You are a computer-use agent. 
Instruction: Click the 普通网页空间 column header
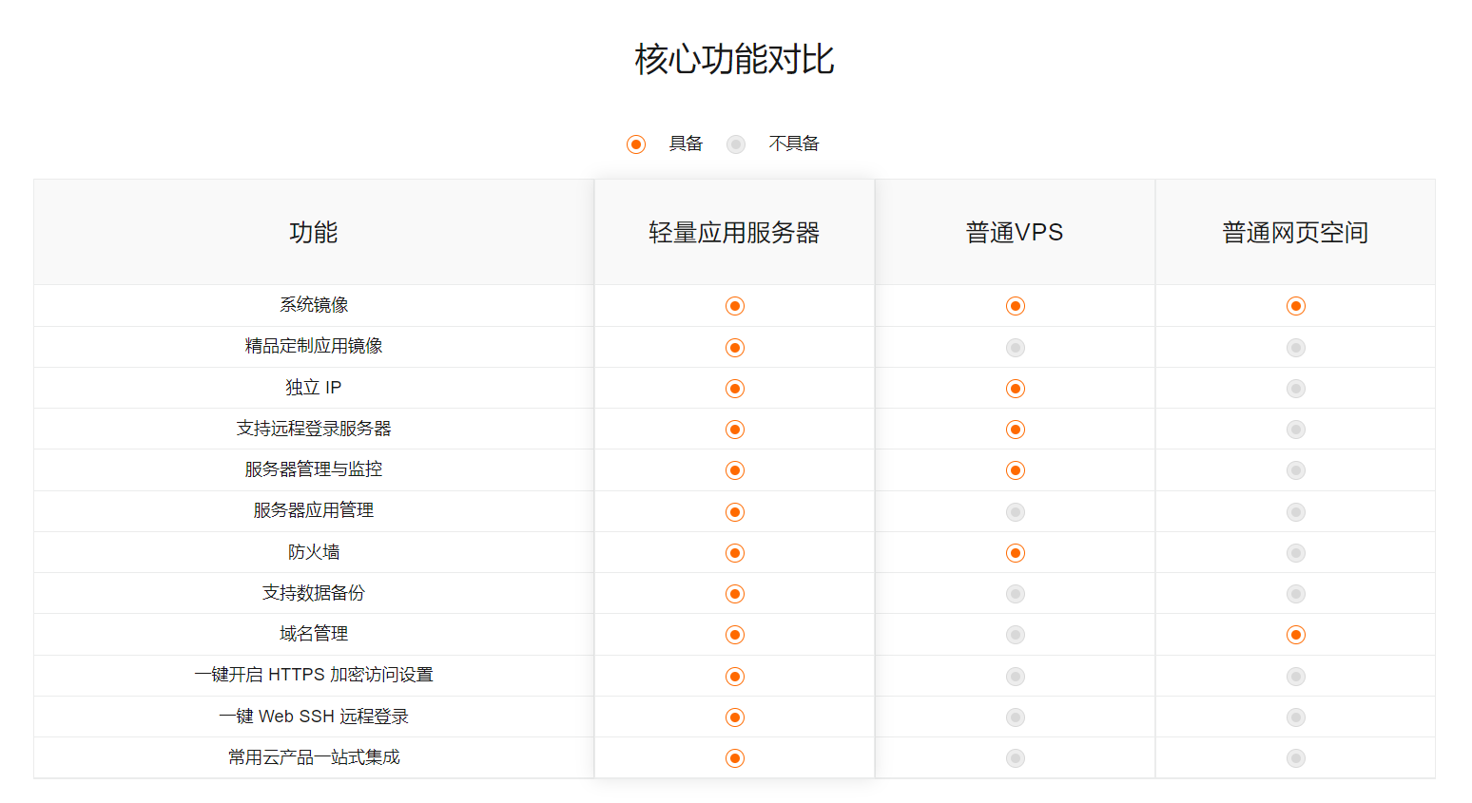tap(1295, 233)
